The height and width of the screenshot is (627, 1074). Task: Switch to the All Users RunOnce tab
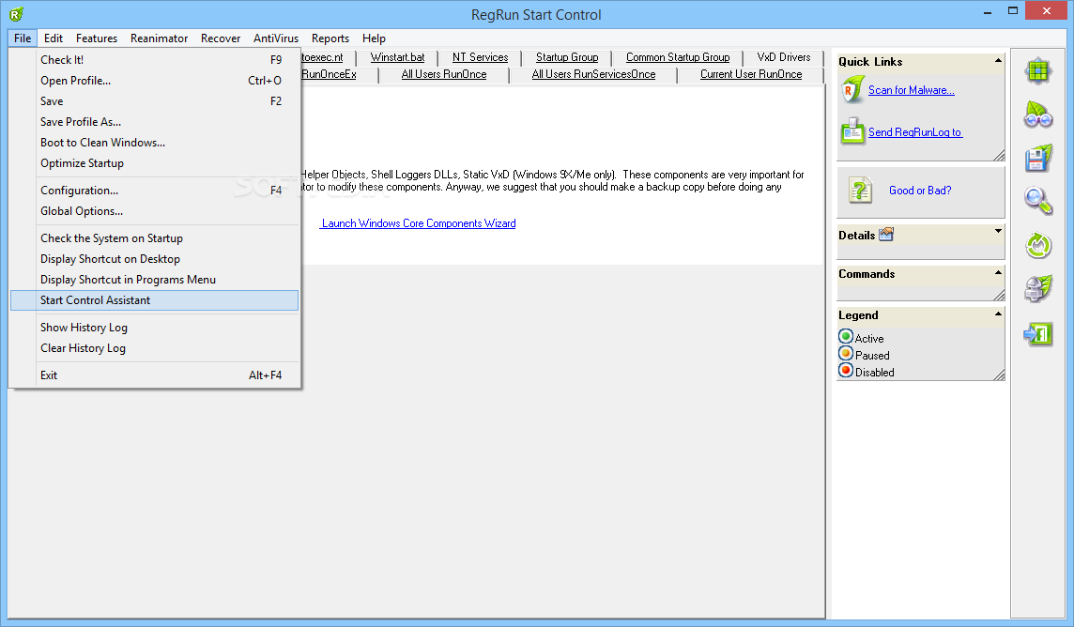coord(444,74)
